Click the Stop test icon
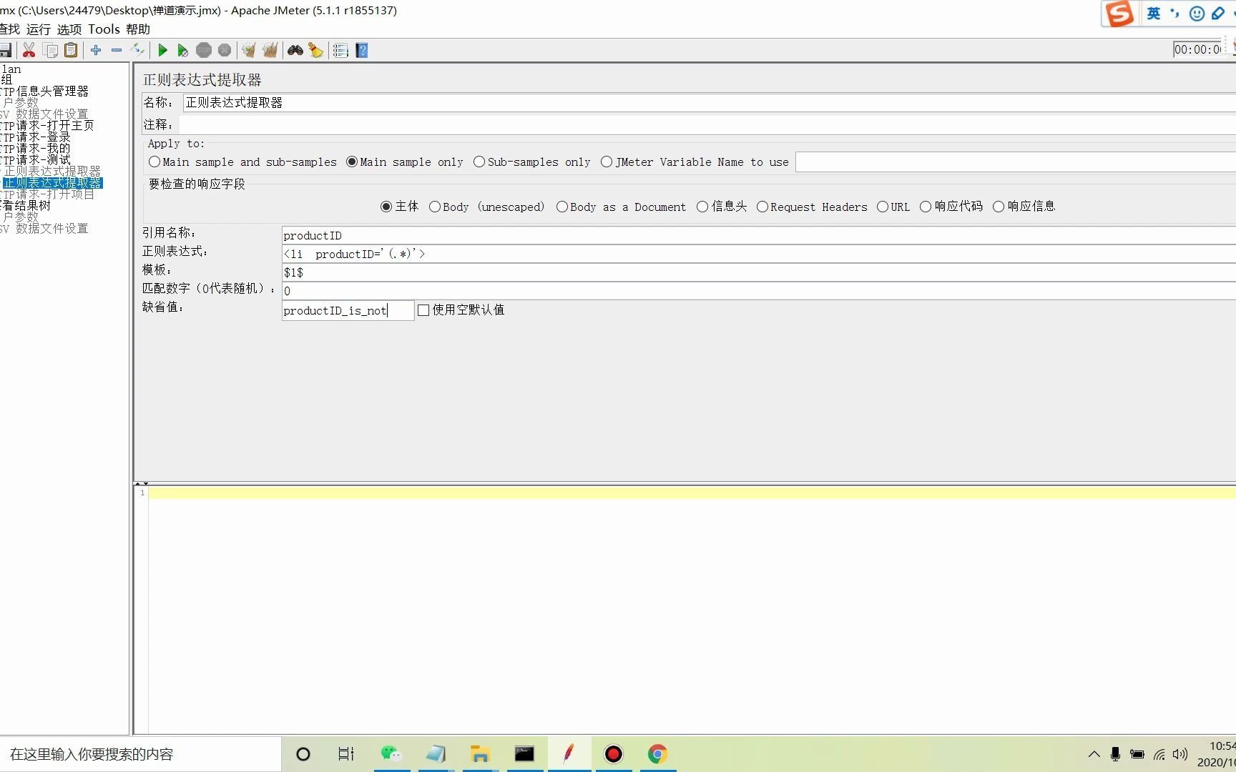This screenshot has height=772, width=1236. 204,50
